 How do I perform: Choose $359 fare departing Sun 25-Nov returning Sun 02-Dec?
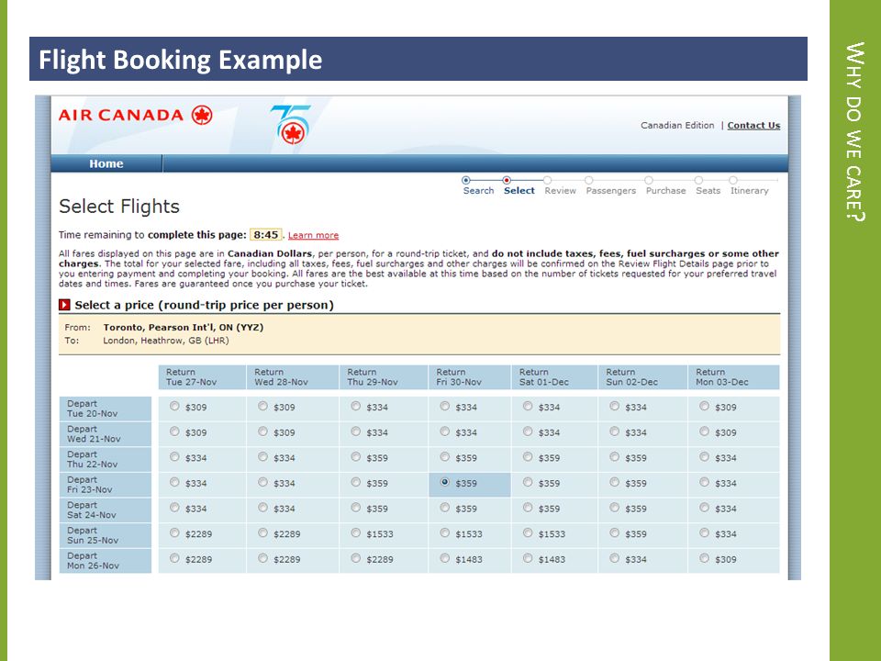click(615, 532)
